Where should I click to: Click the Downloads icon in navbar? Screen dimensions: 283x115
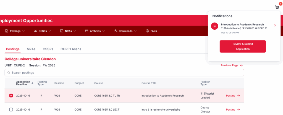(x=116, y=31)
